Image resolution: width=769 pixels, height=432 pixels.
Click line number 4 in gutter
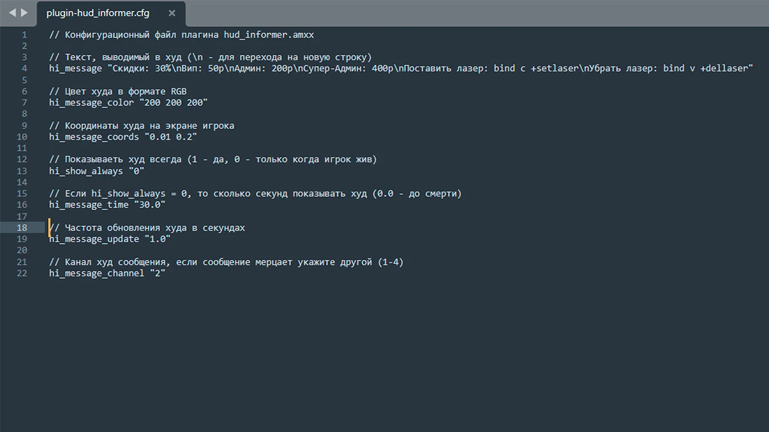pyautogui.click(x=25, y=69)
